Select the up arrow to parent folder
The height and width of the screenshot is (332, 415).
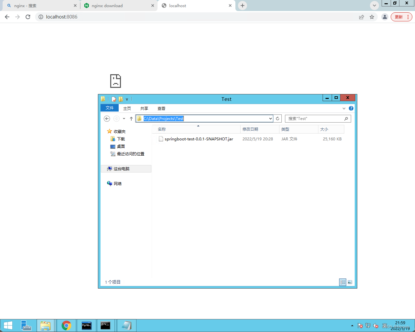(131, 118)
